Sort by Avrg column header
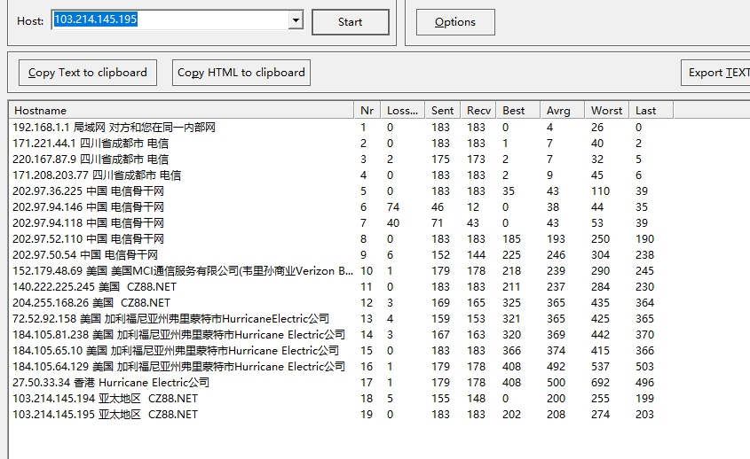 pyautogui.click(x=562, y=111)
